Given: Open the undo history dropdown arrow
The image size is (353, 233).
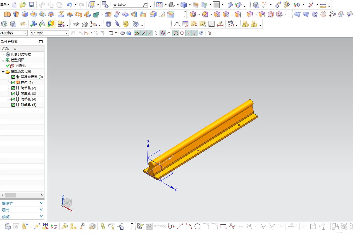Looking at the screenshot, I should click(76, 5).
